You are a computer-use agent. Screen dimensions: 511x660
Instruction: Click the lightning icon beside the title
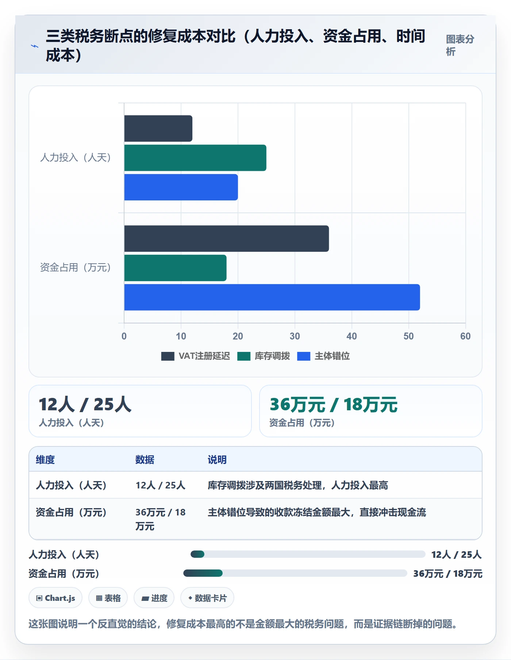point(35,46)
